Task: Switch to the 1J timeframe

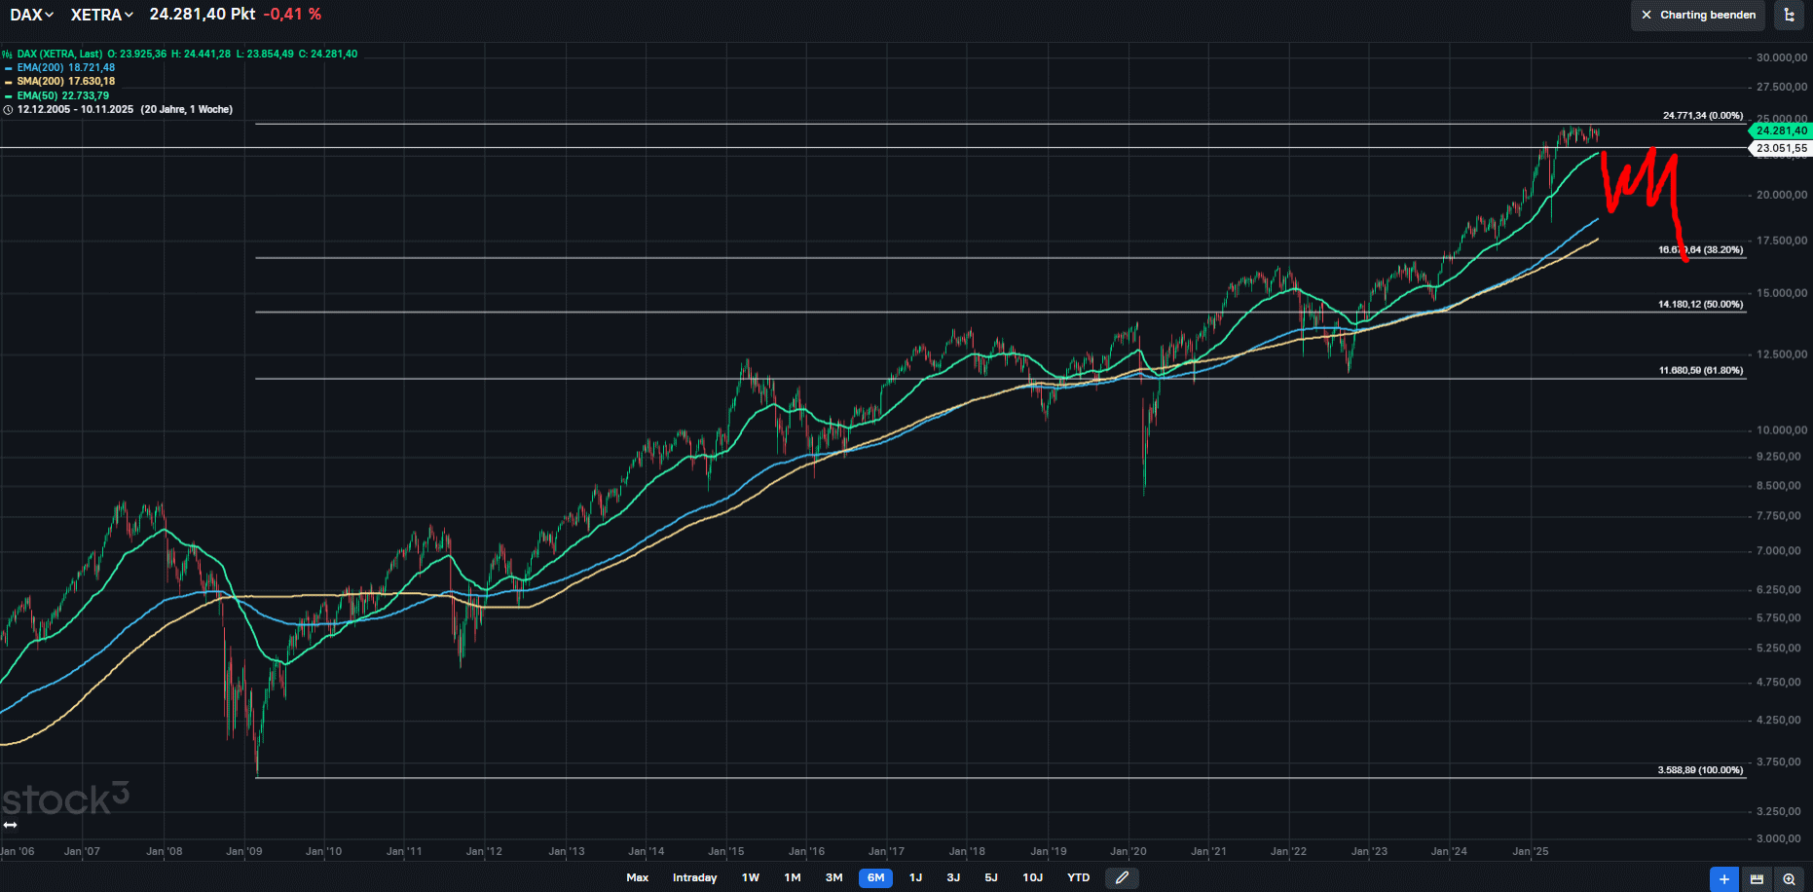Action: 915,877
